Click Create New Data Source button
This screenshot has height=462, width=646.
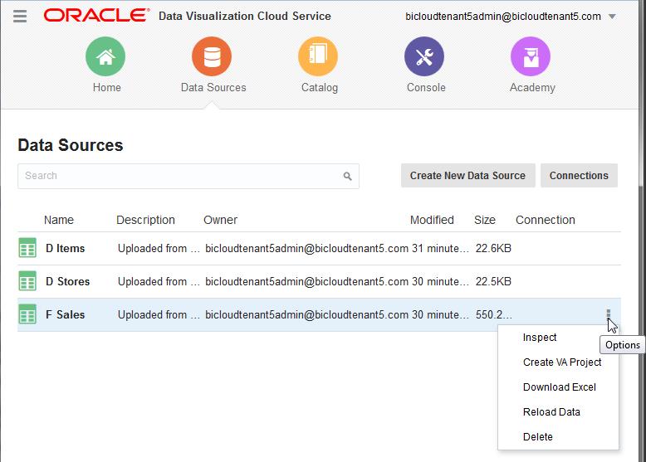[x=468, y=176]
